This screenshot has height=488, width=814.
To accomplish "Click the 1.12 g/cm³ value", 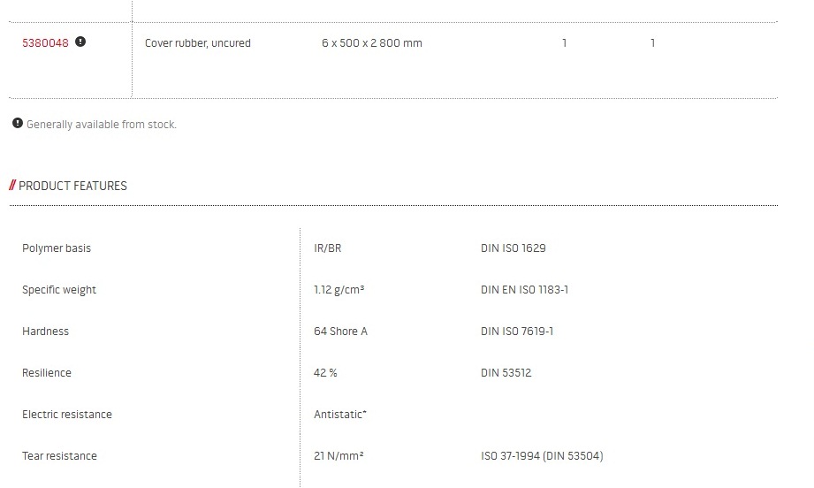I will coord(339,290).
